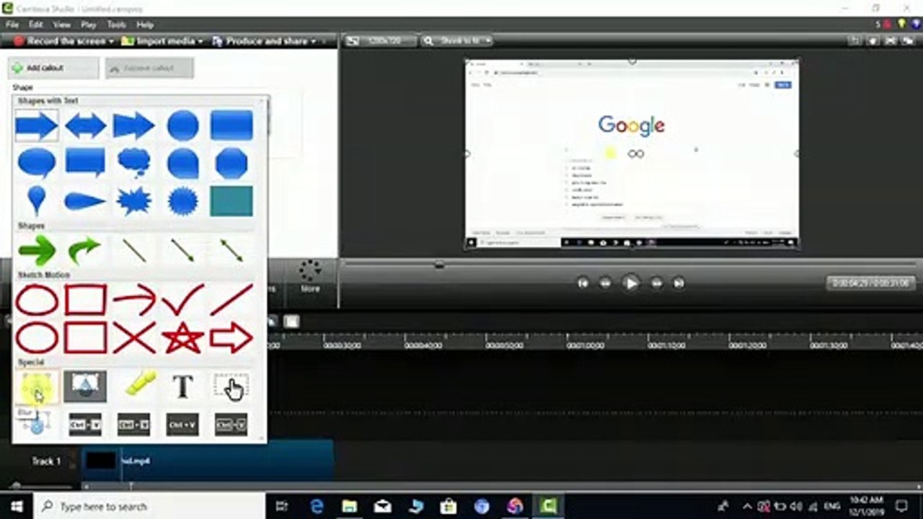Select the Hotspot pointing hand callout
Viewport: 923px width, 519px height.
231,387
